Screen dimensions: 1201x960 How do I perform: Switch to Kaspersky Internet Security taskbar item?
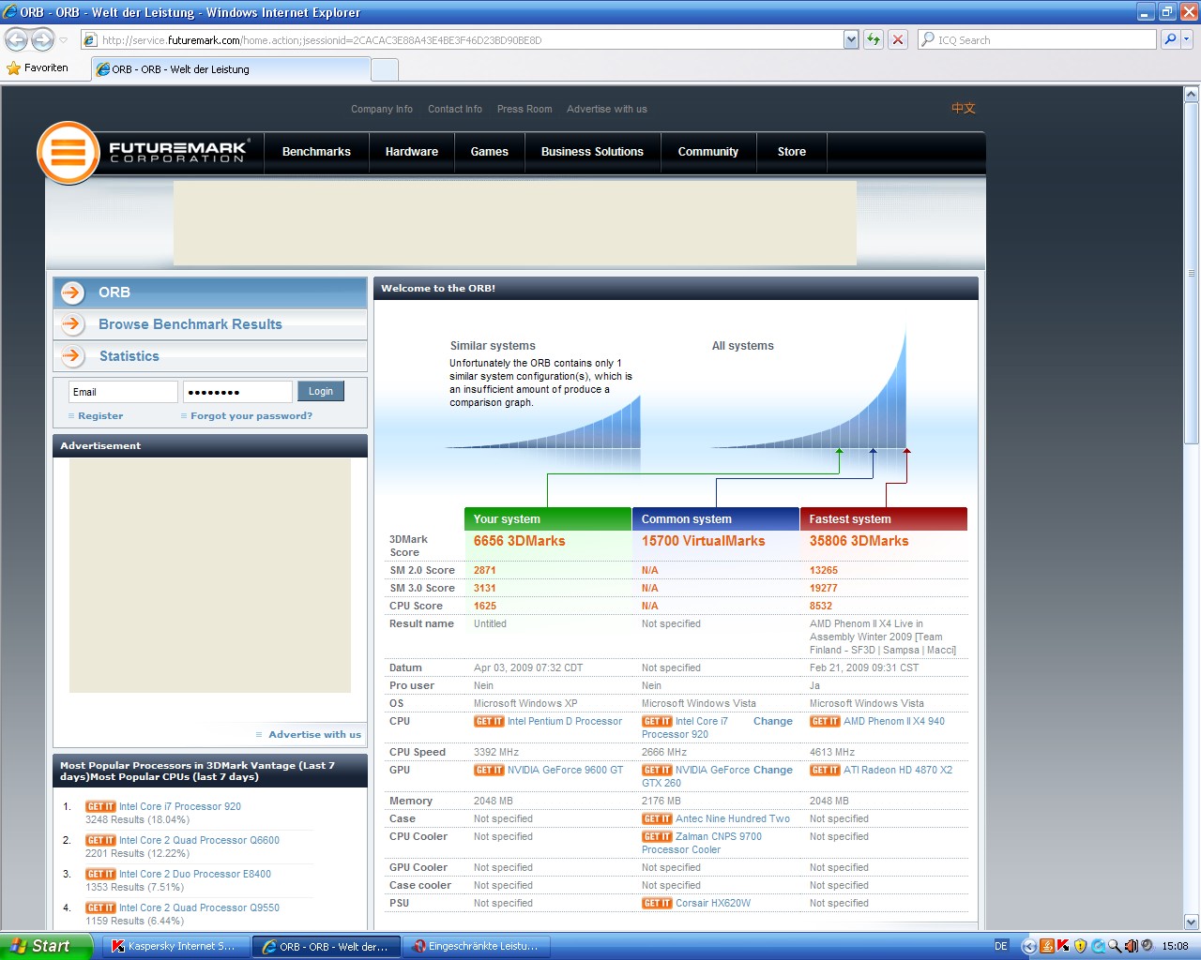pos(178,947)
